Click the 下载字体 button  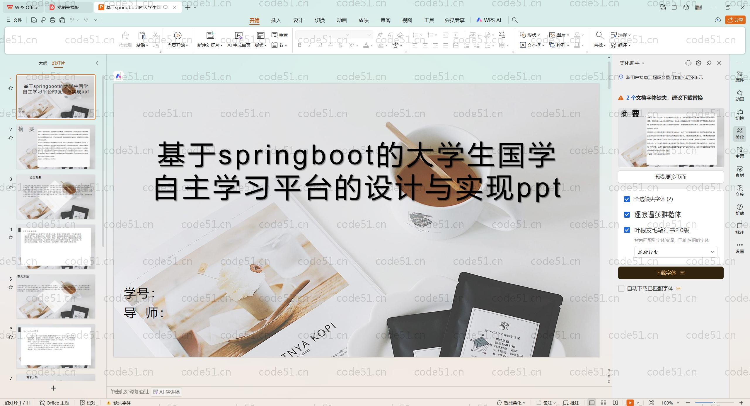671,273
